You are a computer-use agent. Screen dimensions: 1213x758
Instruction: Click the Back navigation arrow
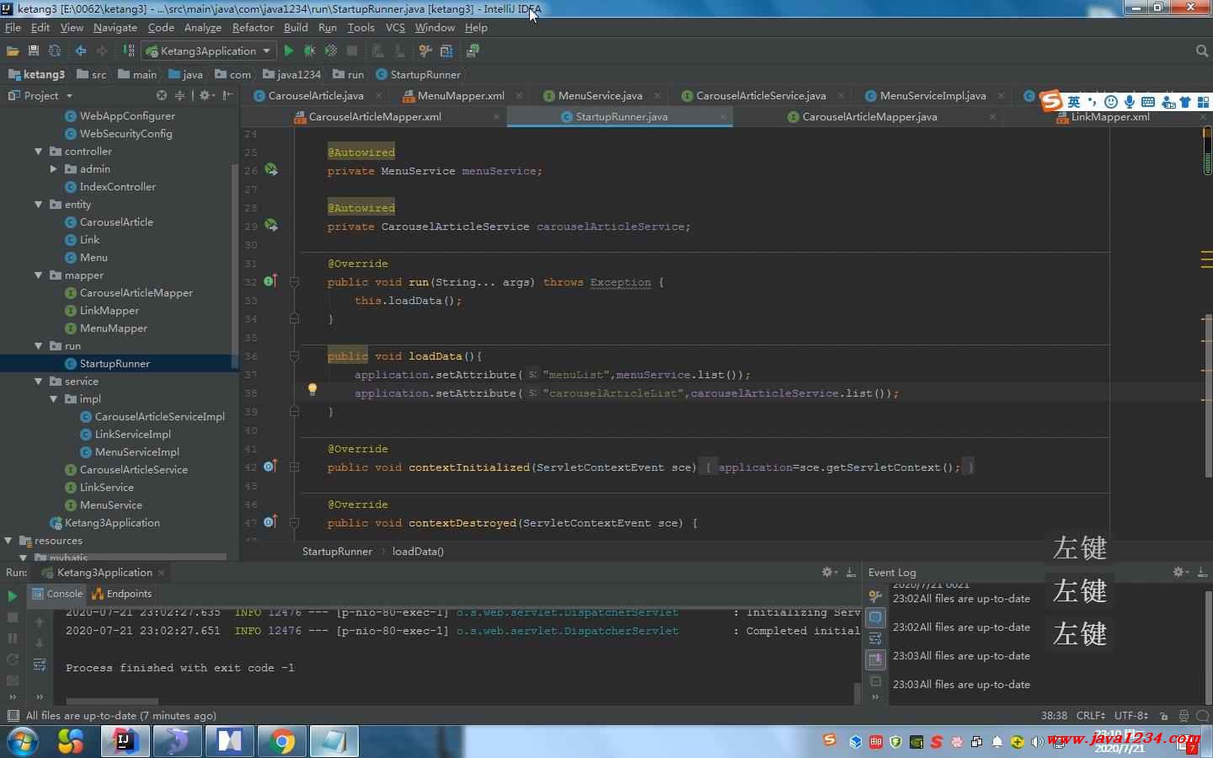pyautogui.click(x=81, y=51)
